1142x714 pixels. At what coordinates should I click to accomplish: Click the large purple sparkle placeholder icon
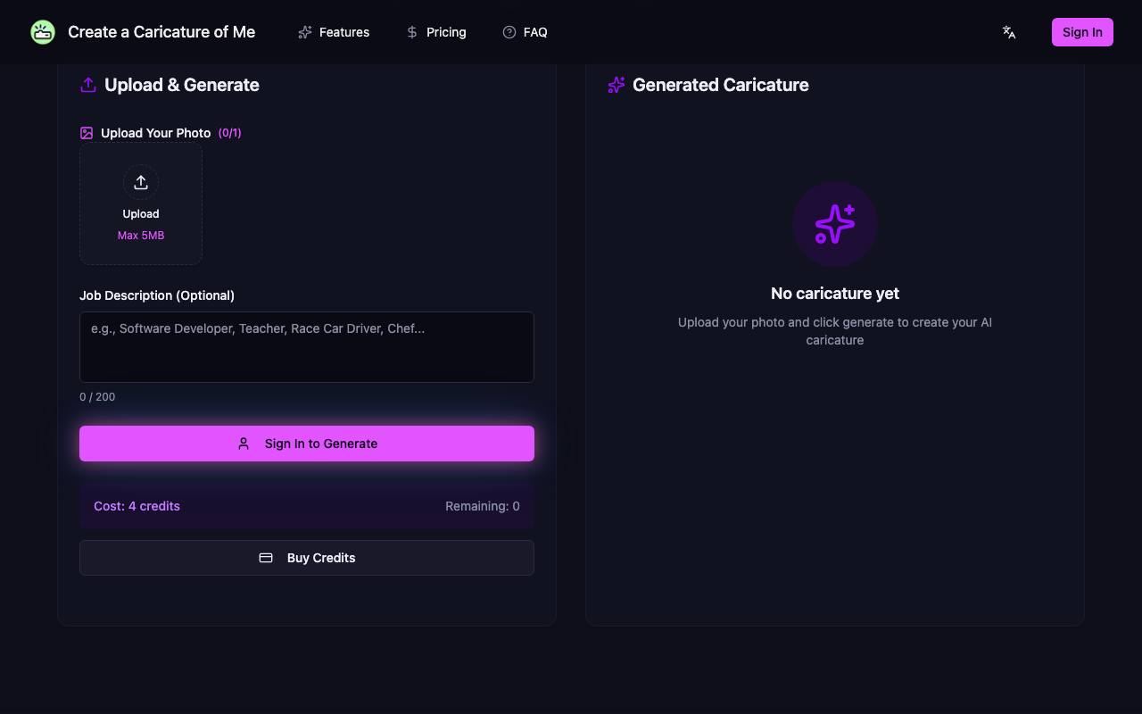835,224
